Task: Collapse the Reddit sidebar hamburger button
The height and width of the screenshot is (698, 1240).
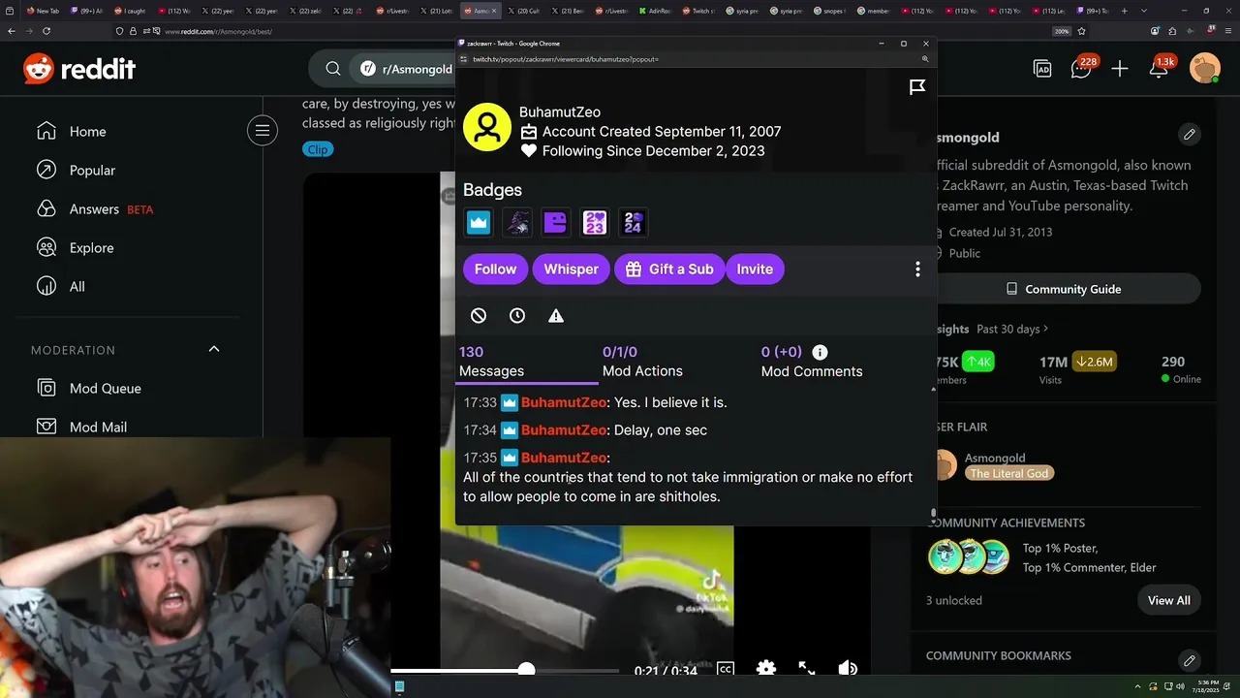Action: pyautogui.click(x=262, y=130)
